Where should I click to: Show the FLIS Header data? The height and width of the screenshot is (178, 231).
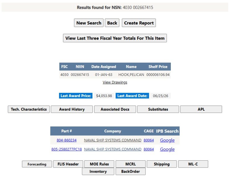68,164
